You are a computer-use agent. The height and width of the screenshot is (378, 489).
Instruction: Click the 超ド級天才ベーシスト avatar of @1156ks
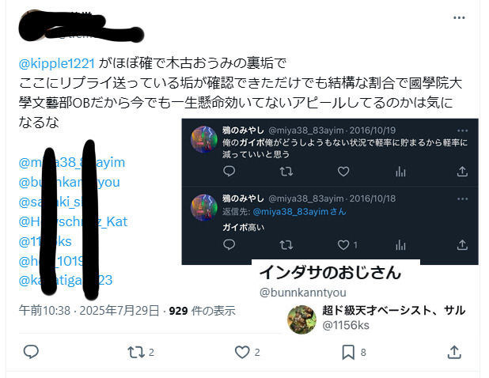301,319
